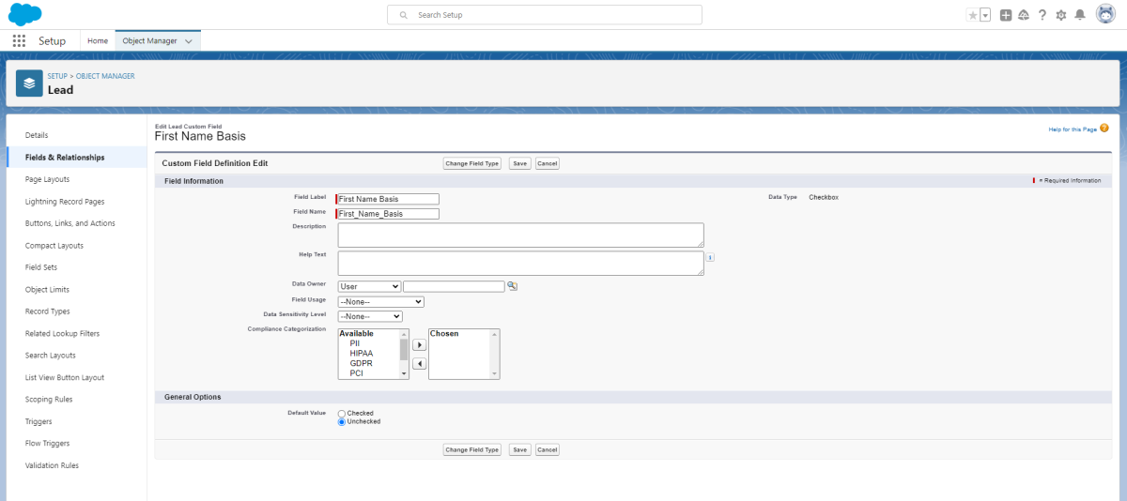Open the notifications bell
The width and height of the screenshot is (1127, 501).
pyautogui.click(x=1080, y=15)
